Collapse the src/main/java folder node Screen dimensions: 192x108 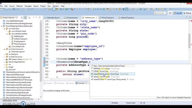pyautogui.click(x=4, y=29)
